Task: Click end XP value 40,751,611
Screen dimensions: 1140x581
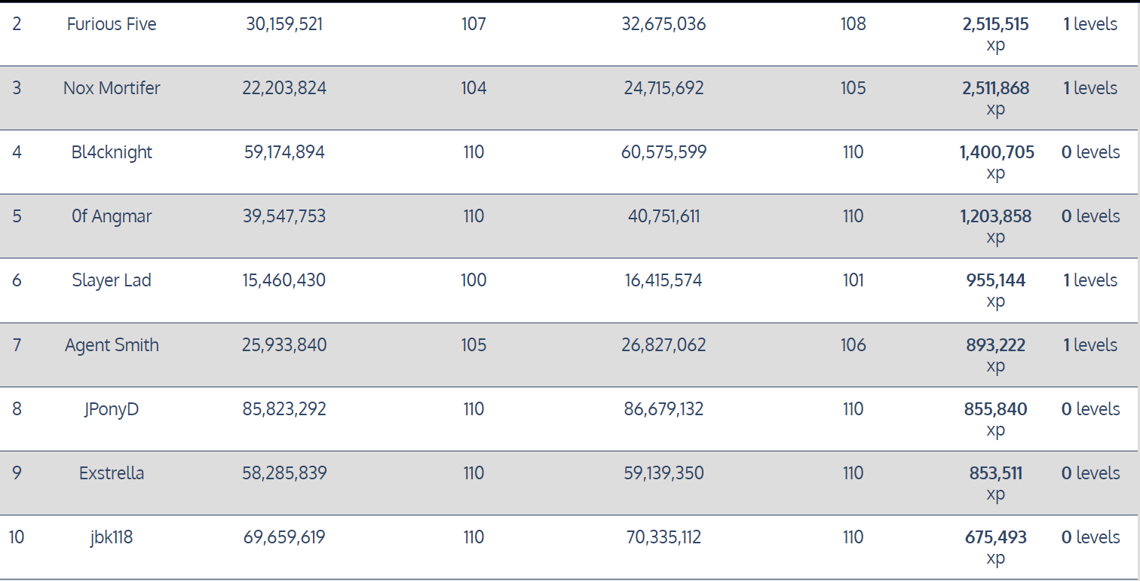Action: click(x=663, y=216)
